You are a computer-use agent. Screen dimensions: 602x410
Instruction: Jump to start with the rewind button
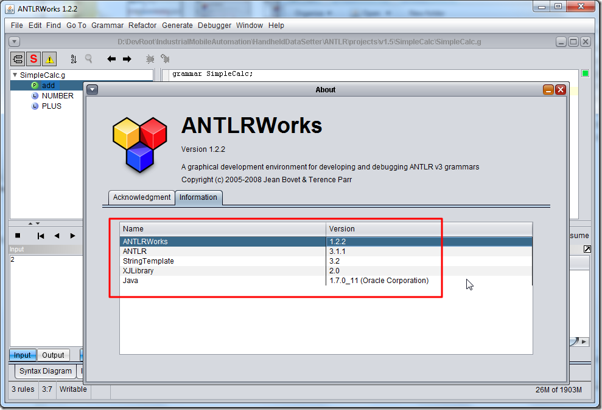tap(41, 236)
